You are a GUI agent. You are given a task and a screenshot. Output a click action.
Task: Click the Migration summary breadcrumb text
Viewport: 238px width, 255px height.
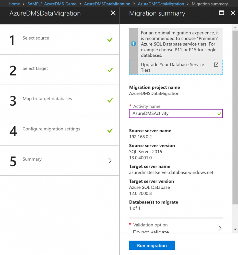click(210, 4)
